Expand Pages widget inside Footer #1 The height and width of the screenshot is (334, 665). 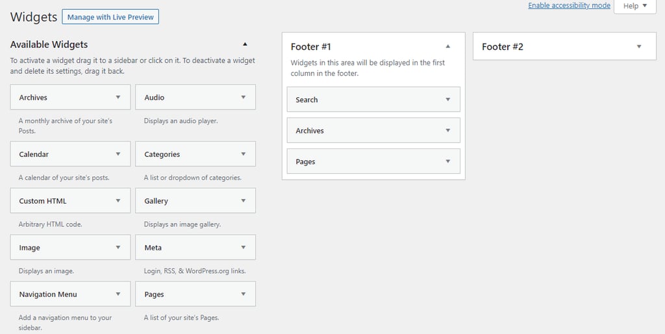click(x=448, y=161)
